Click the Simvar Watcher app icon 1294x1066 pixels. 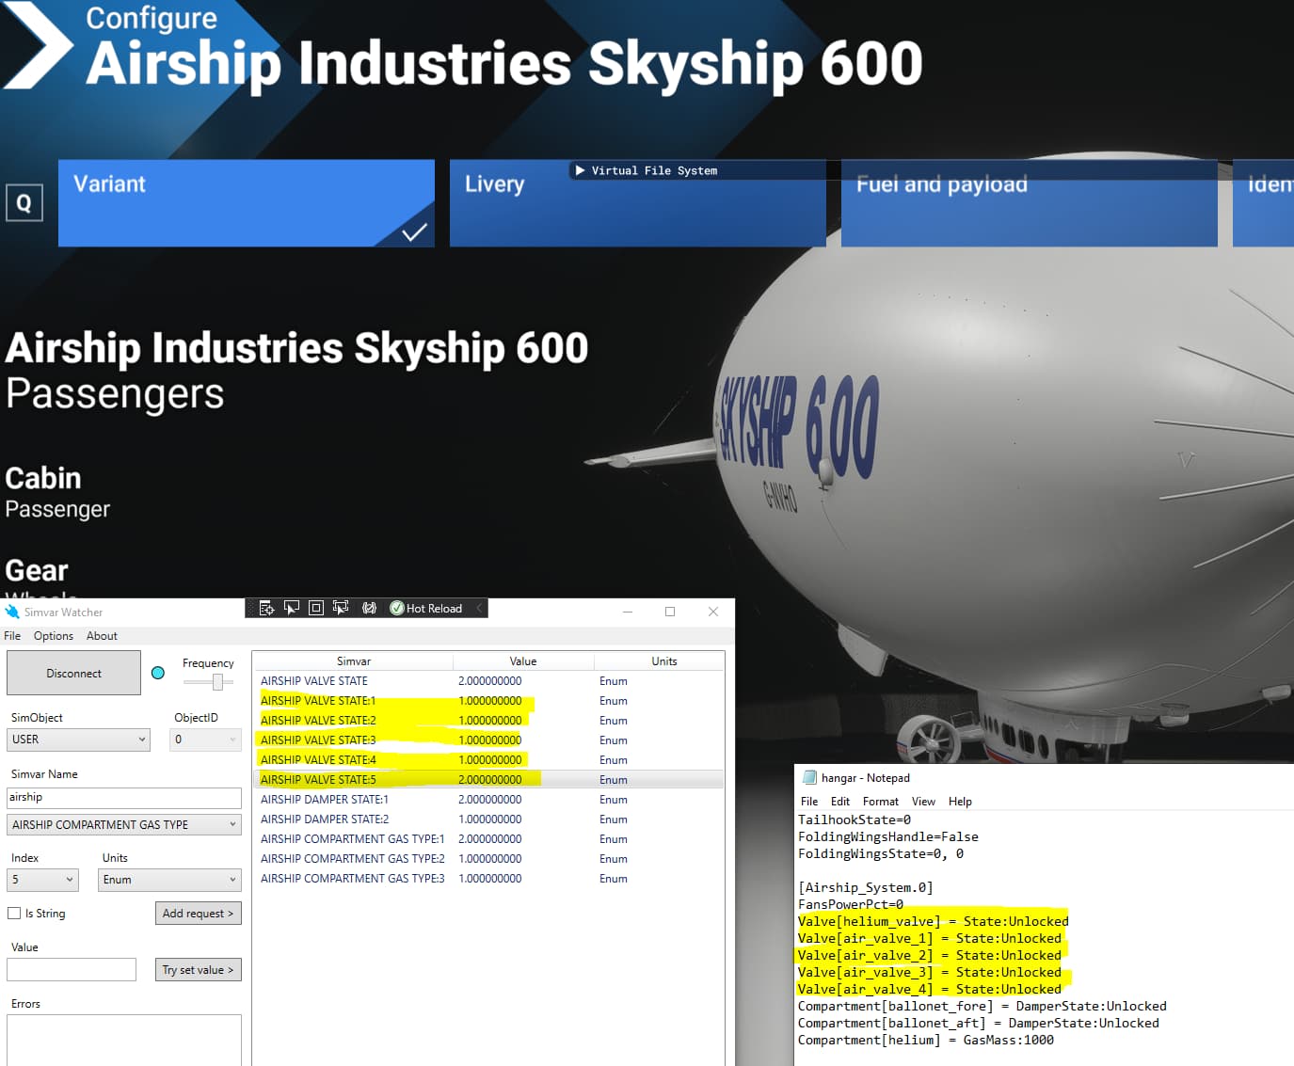click(12, 612)
